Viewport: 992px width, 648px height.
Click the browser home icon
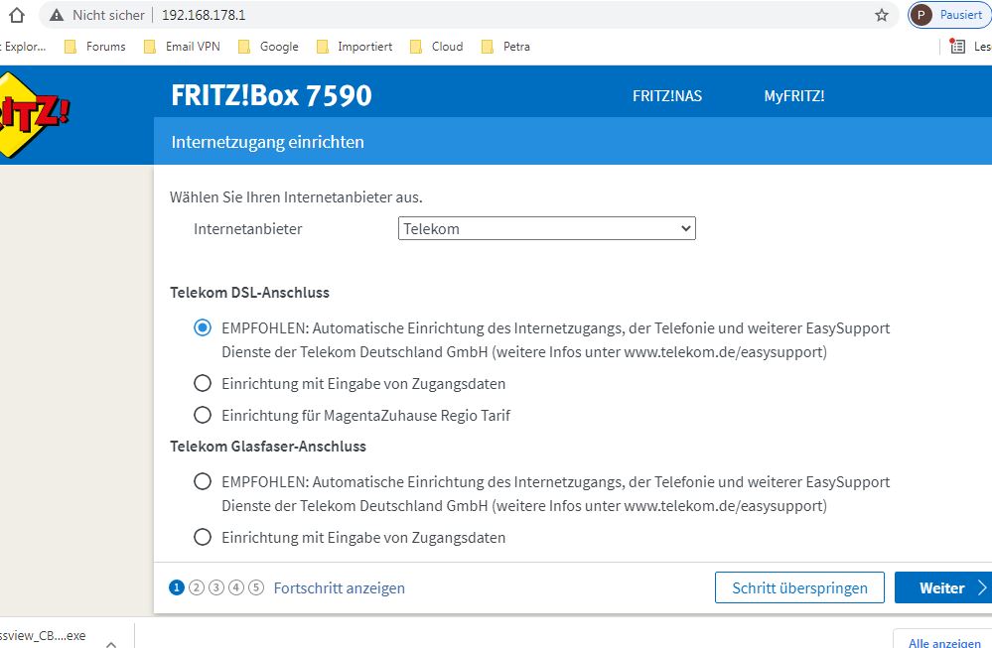[17, 15]
